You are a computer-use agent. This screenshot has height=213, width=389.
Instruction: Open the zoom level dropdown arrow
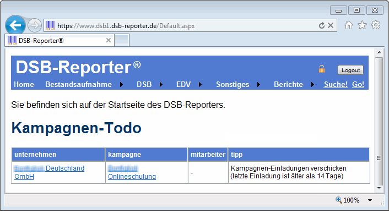point(370,200)
